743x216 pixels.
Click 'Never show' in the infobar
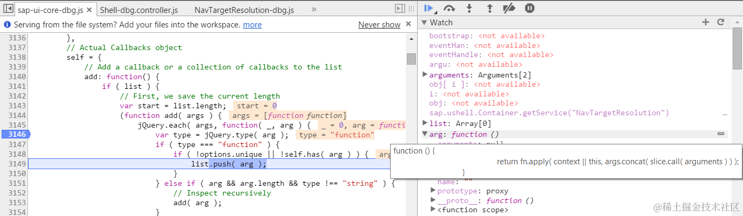[x=379, y=25]
